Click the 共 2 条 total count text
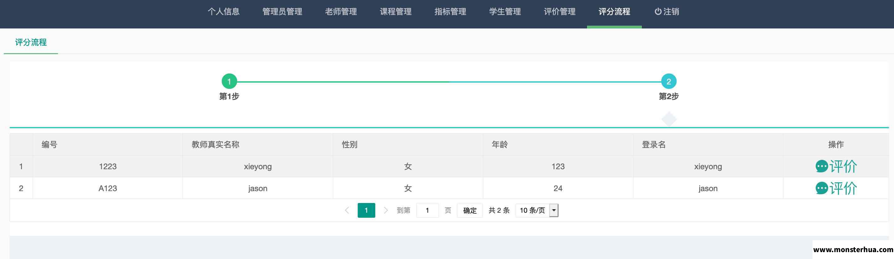Viewport: 894px width, 259px height. tap(499, 210)
